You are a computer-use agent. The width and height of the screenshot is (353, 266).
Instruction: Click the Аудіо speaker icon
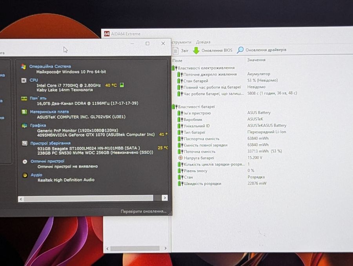pyautogui.click(x=25, y=175)
